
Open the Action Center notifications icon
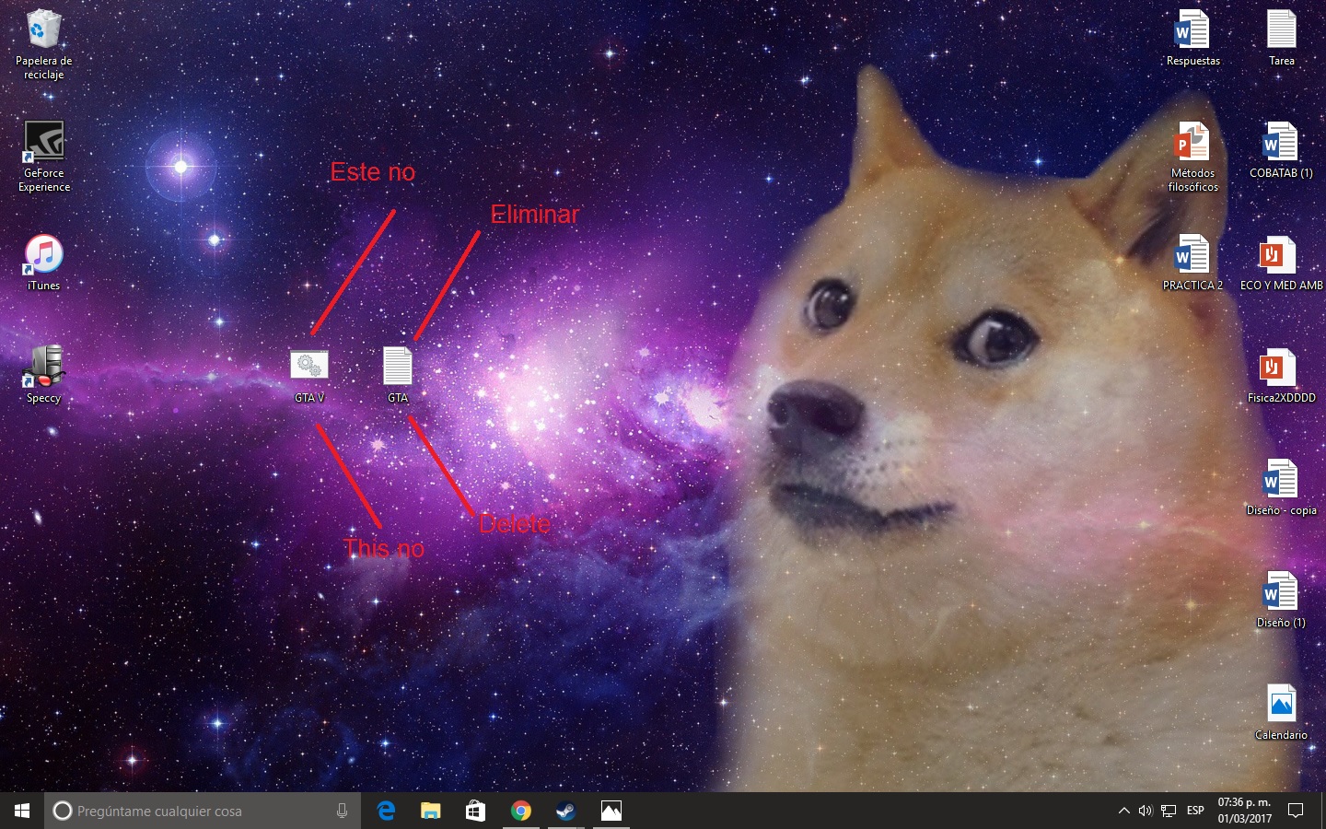1296,811
